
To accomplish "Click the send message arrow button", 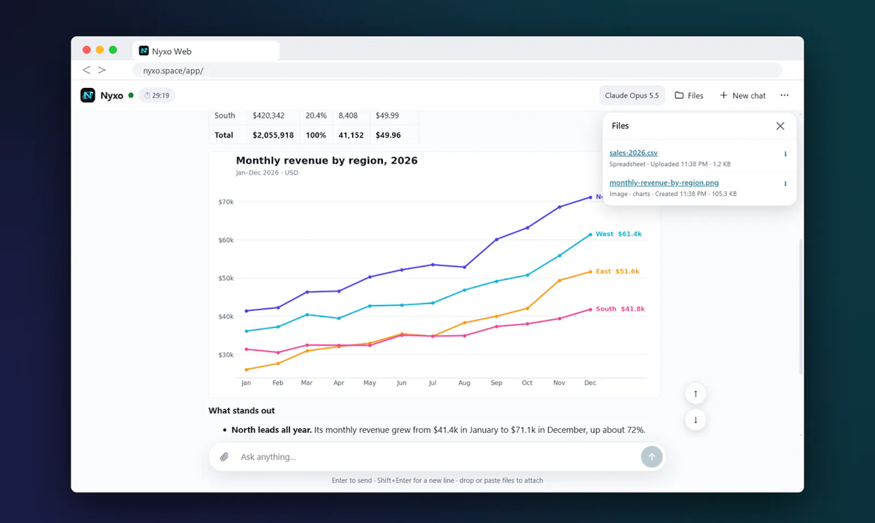I will click(651, 457).
